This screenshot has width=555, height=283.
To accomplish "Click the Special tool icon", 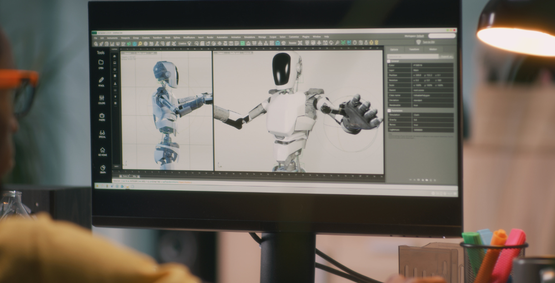I will pyautogui.click(x=102, y=133).
